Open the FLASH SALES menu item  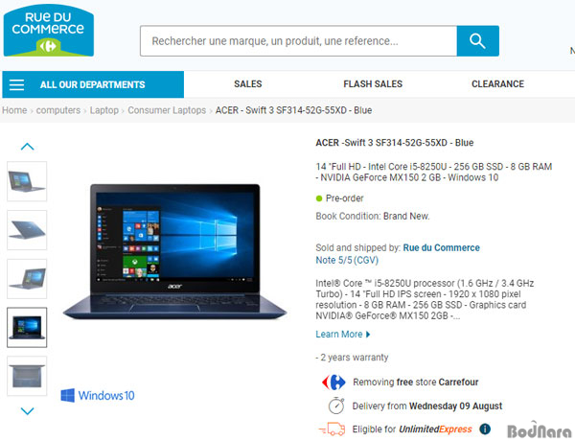click(x=373, y=84)
